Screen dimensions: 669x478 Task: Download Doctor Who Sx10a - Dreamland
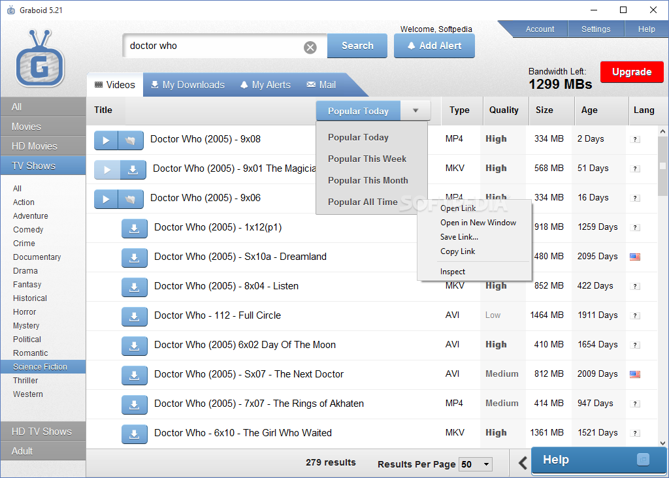click(x=135, y=258)
